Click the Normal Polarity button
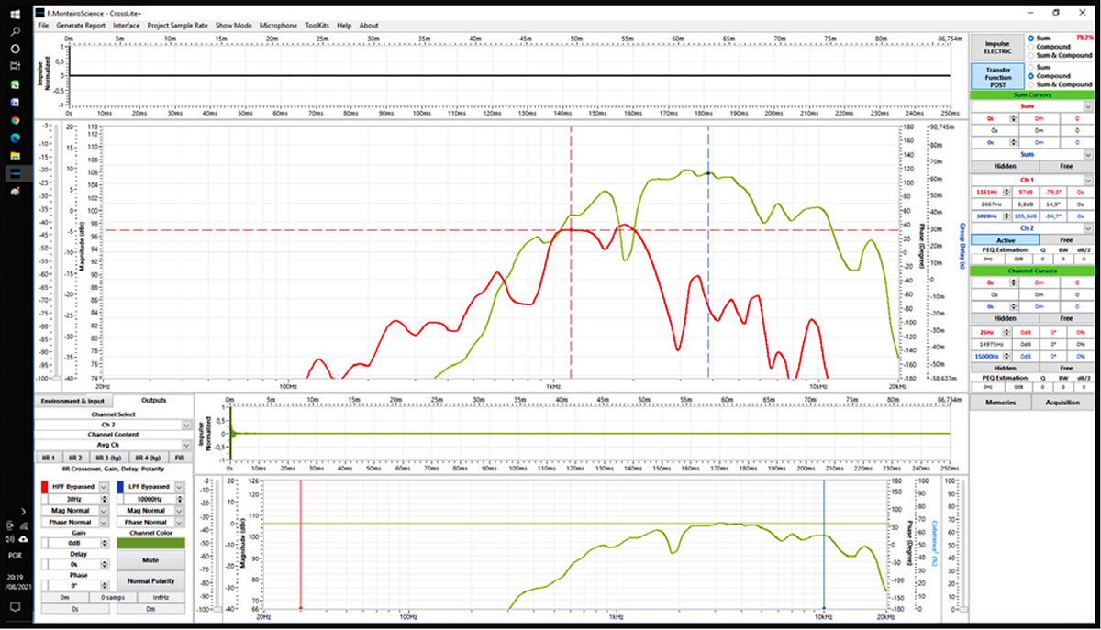1101x630 pixels. tap(150, 581)
